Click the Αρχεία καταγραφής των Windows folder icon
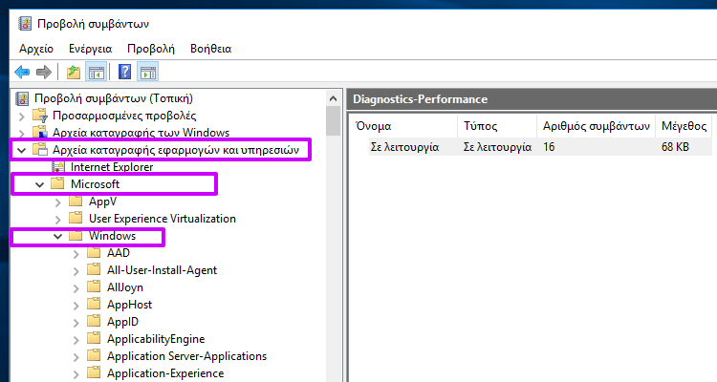The width and height of the screenshot is (717, 382). (x=40, y=132)
